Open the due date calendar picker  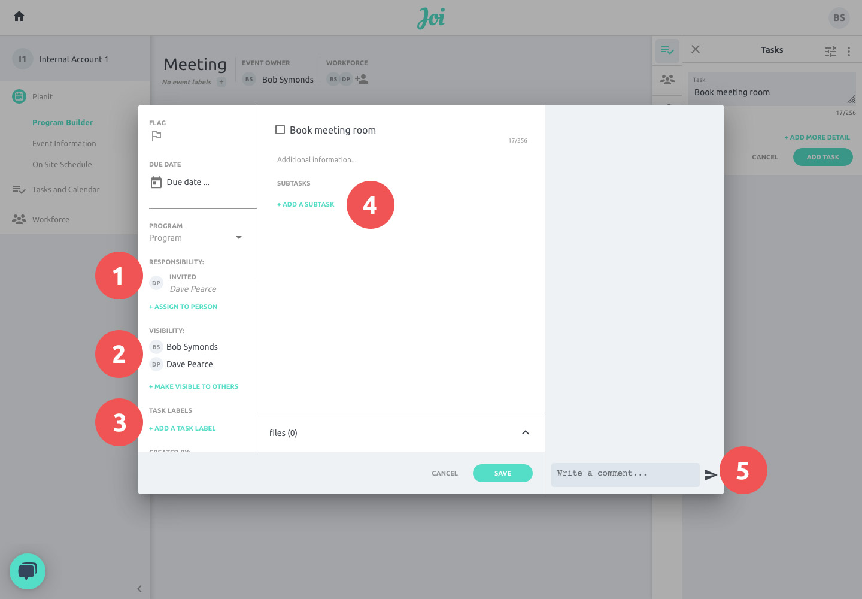click(x=156, y=183)
